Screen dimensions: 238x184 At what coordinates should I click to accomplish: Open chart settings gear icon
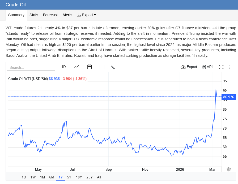[x=229, y=169]
